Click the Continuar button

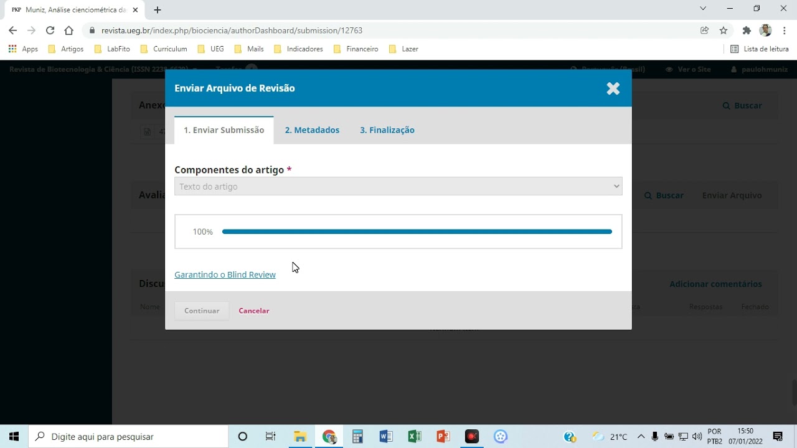(x=202, y=310)
